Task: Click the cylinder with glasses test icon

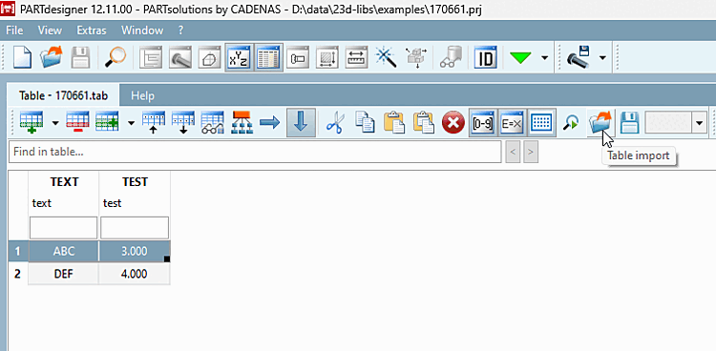Action: pos(451,58)
